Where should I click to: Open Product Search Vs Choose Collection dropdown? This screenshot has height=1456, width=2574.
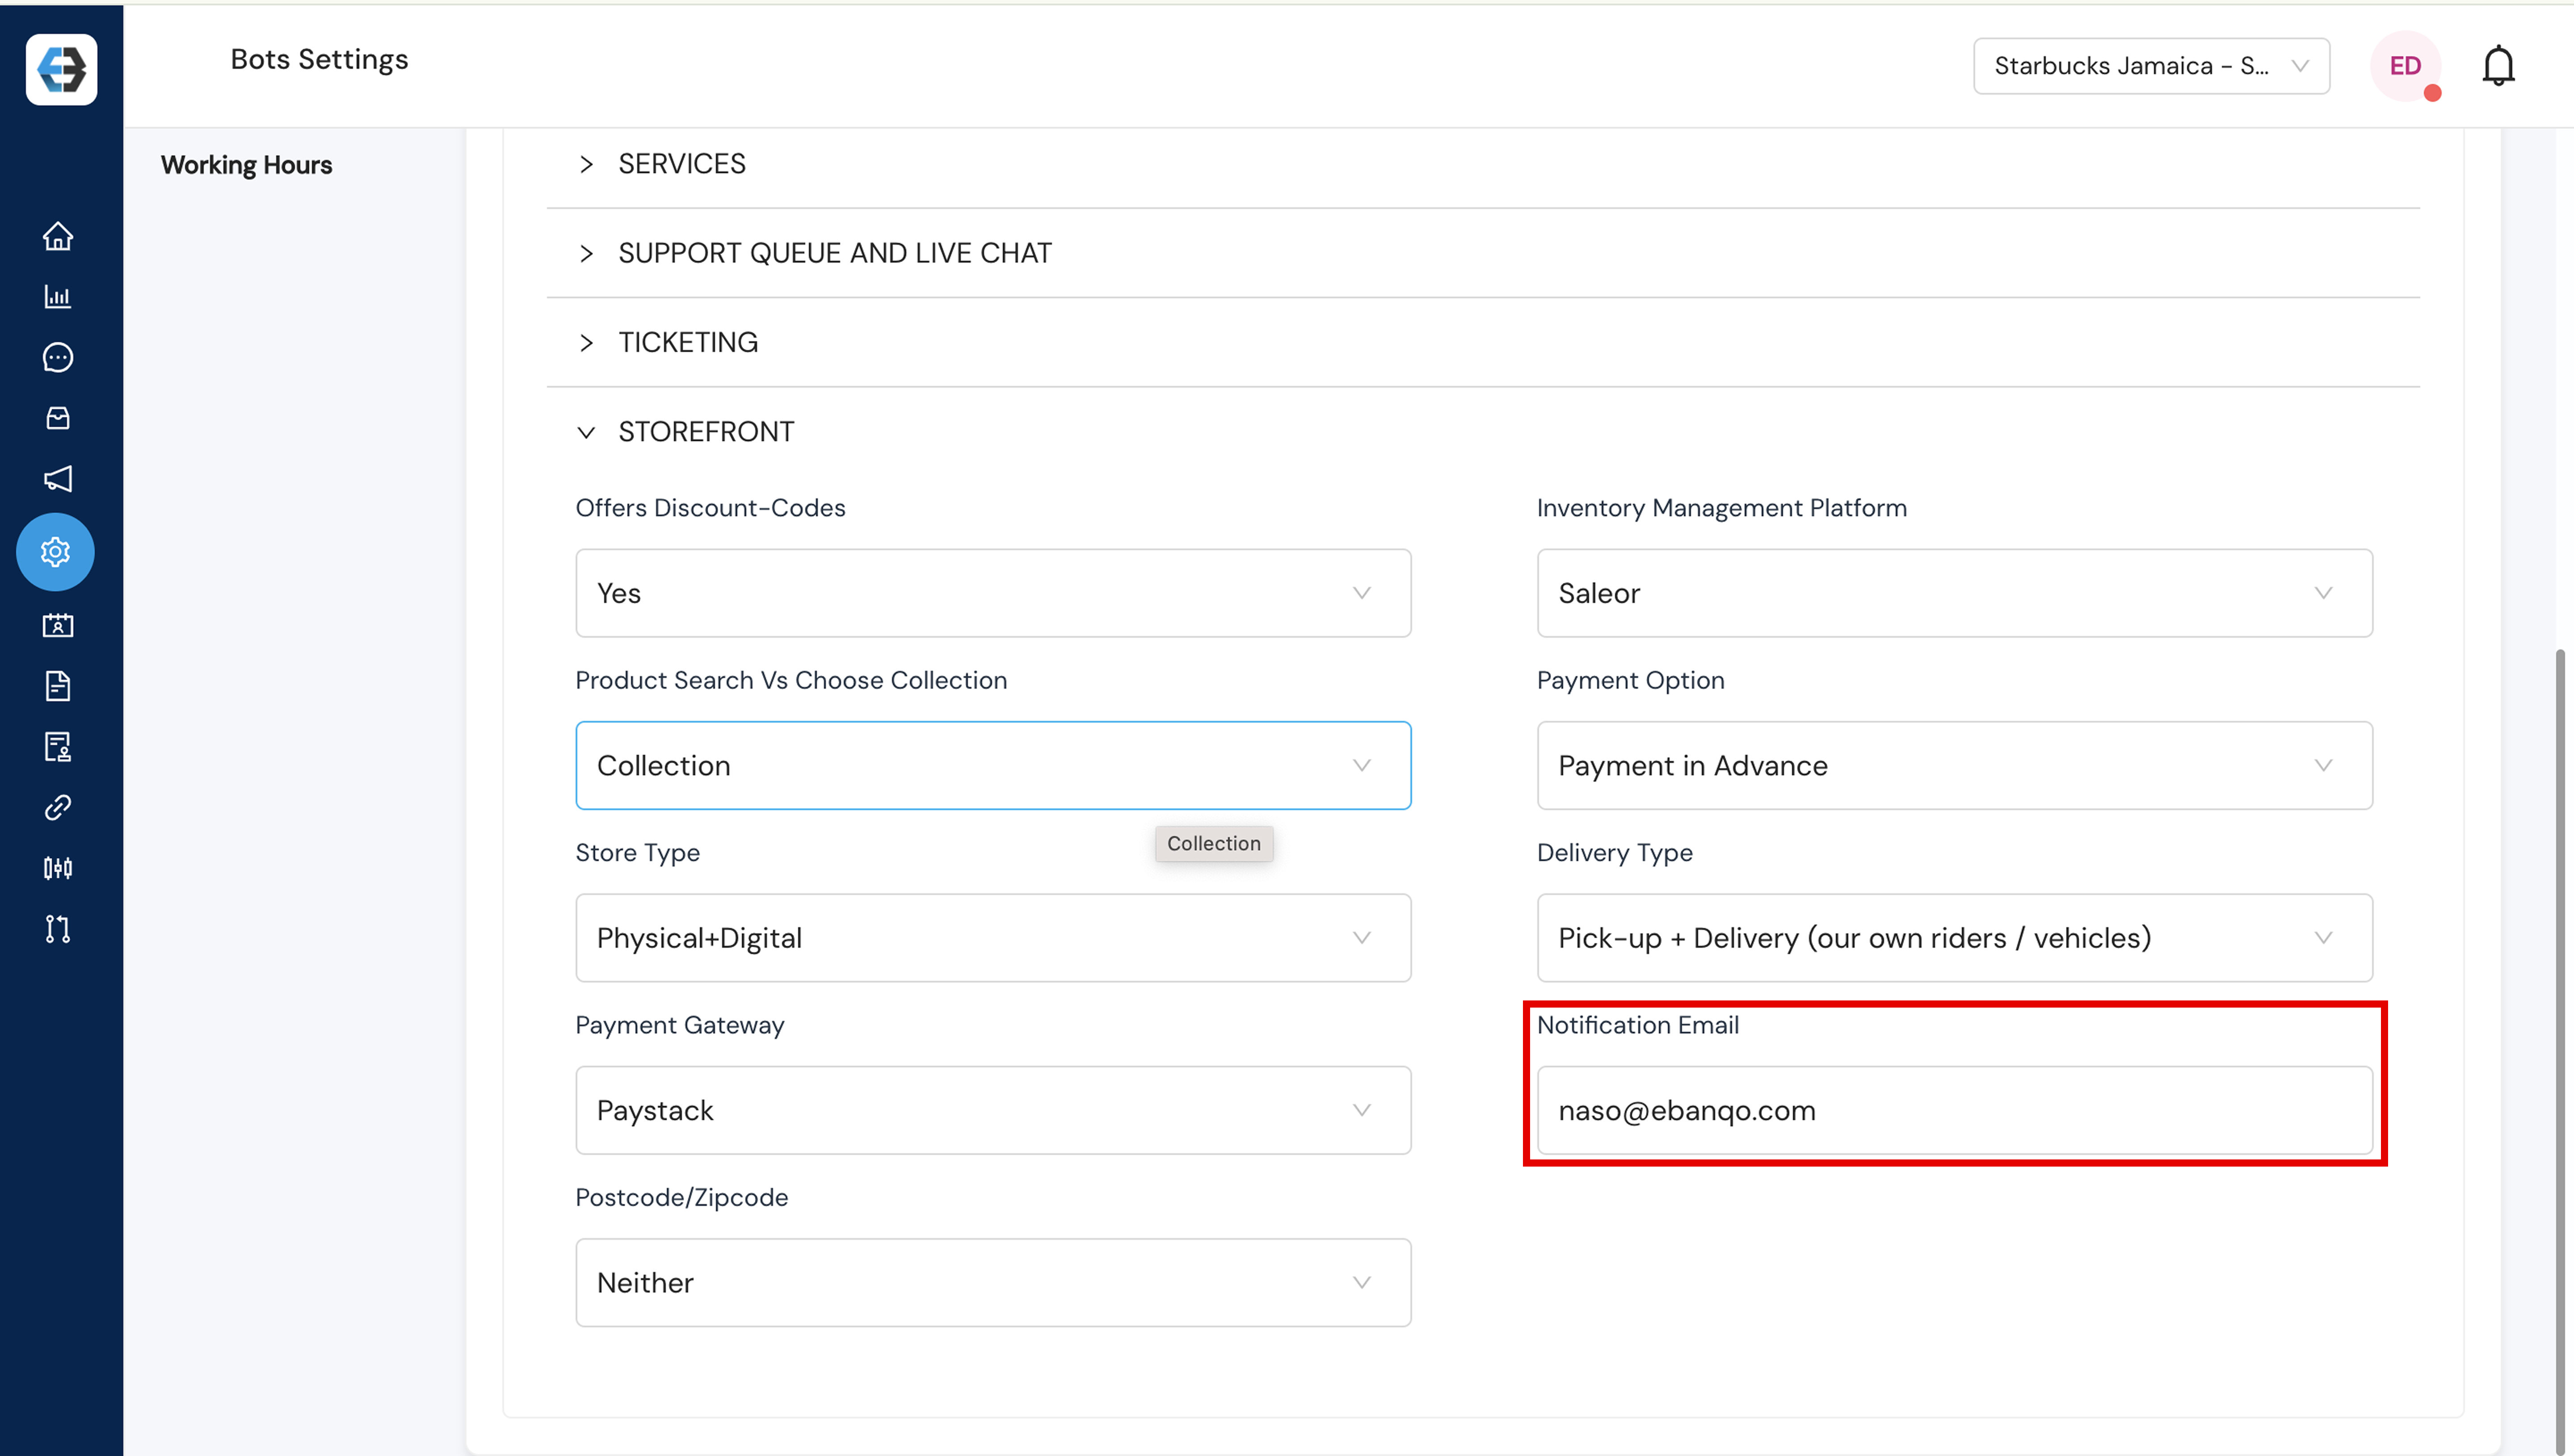click(x=993, y=765)
